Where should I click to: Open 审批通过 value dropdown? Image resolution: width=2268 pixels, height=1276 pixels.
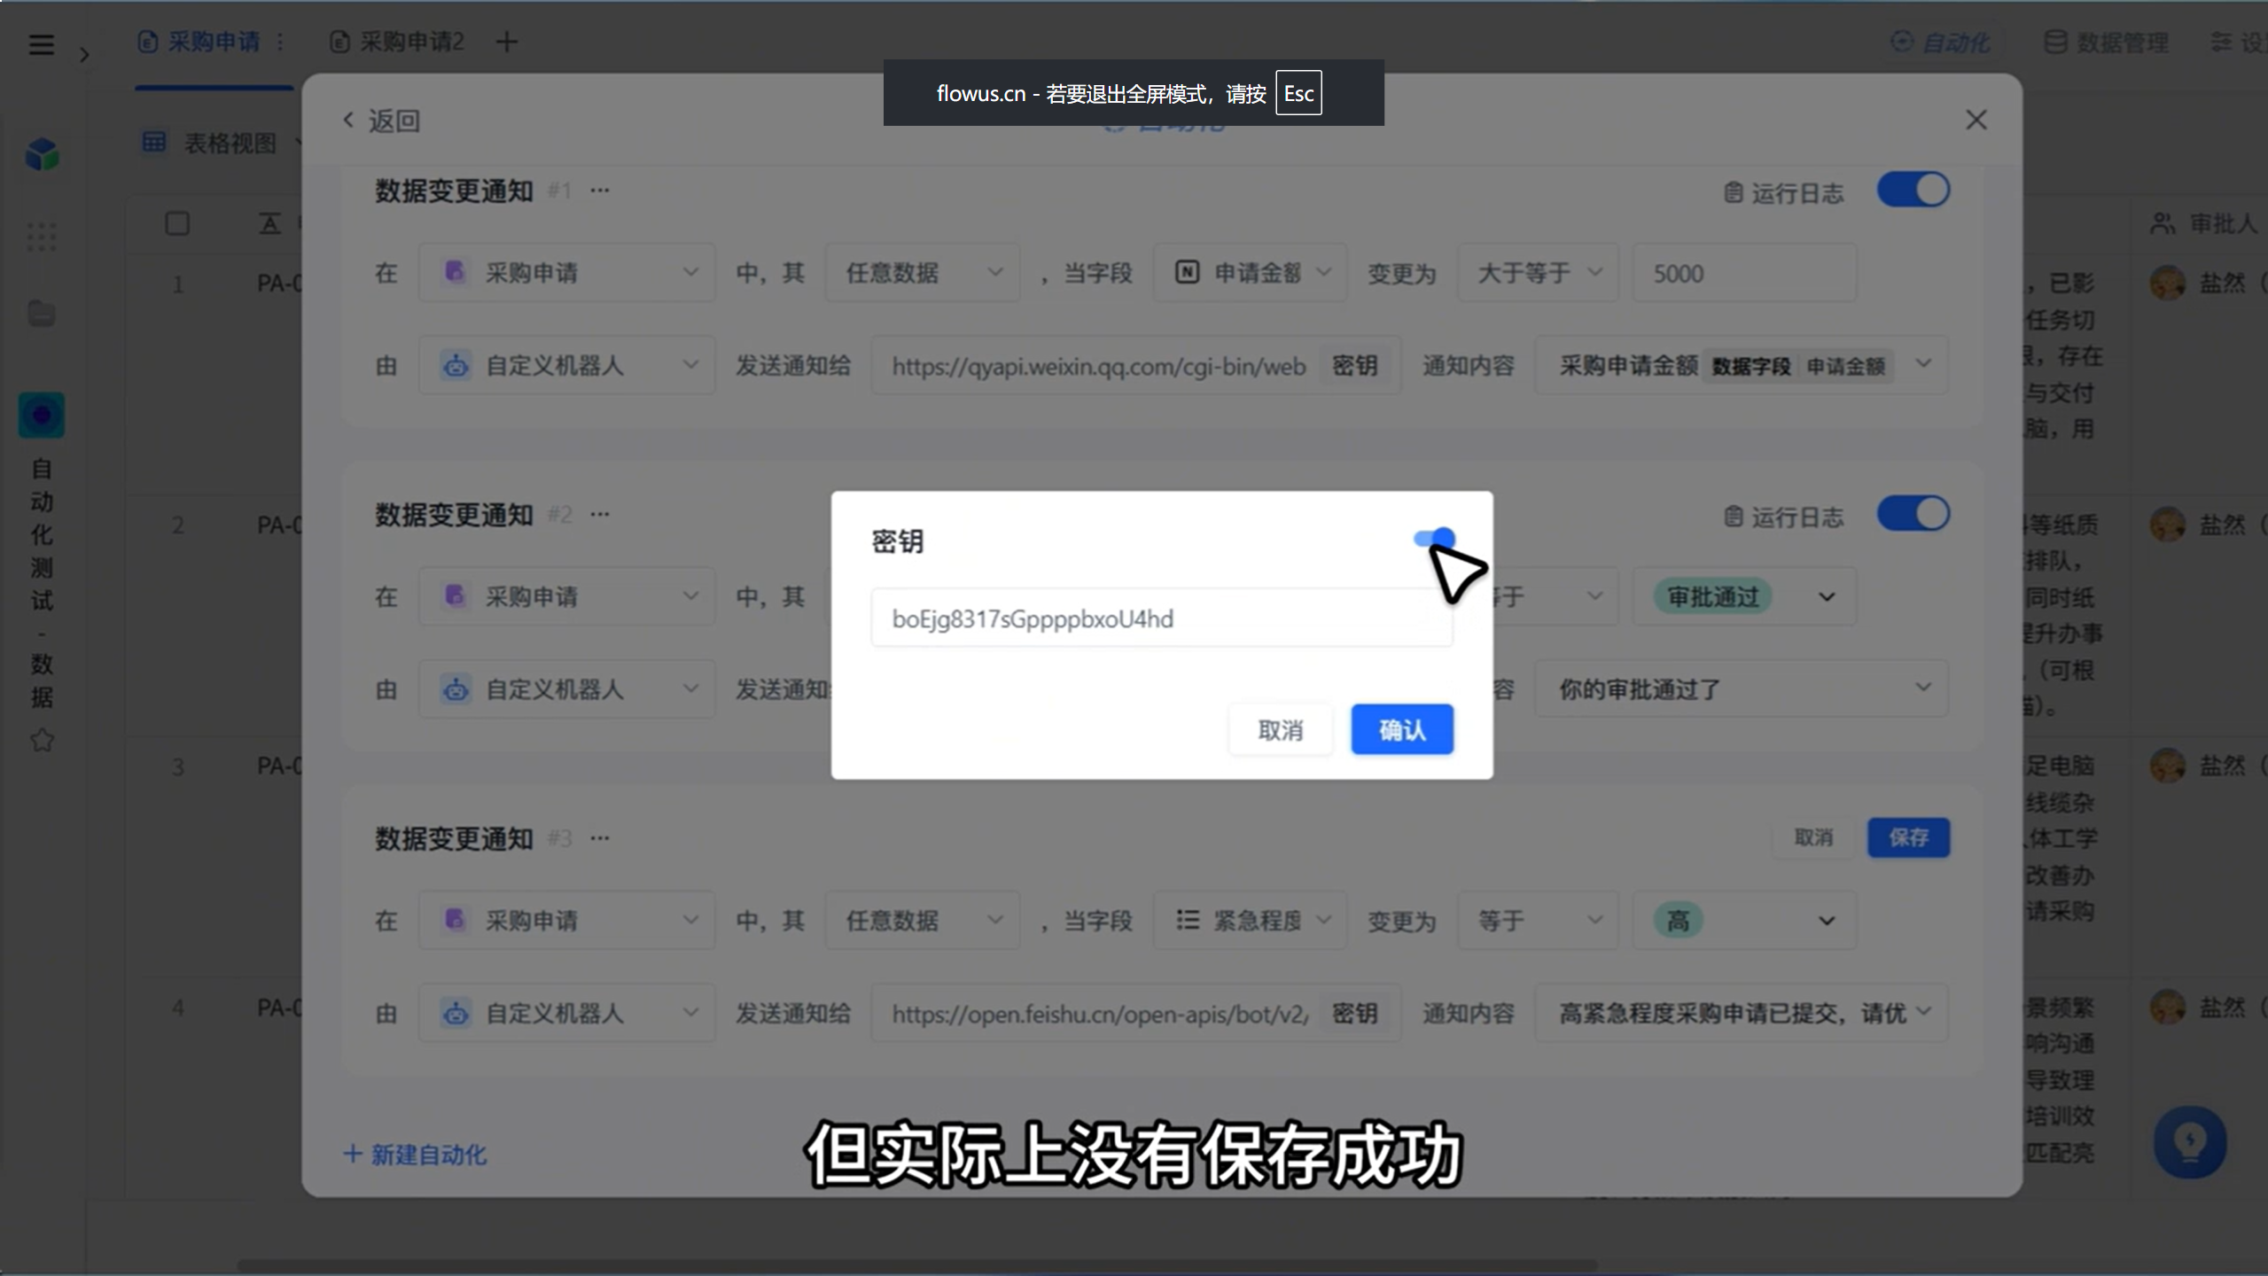(x=1744, y=596)
